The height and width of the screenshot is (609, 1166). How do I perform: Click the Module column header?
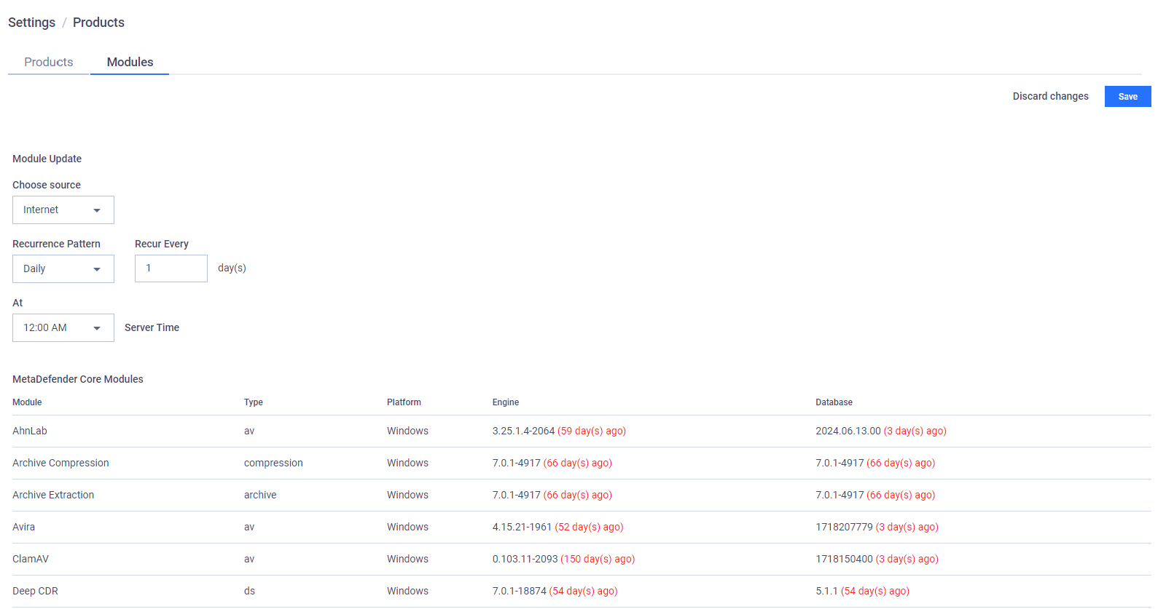tap(27, 402)
